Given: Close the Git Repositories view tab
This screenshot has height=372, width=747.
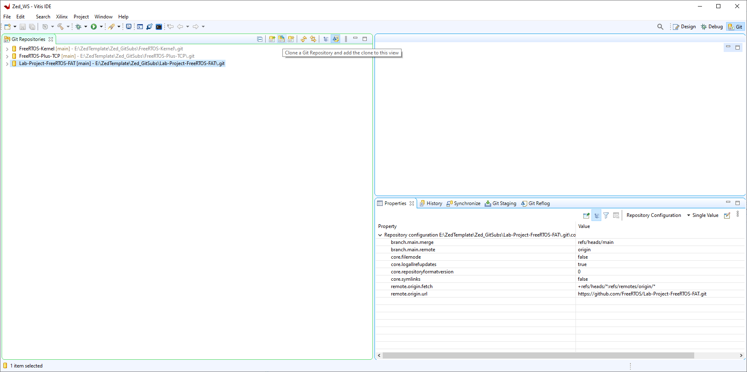Looking at the screenshot, I should (x=51, y=39).
